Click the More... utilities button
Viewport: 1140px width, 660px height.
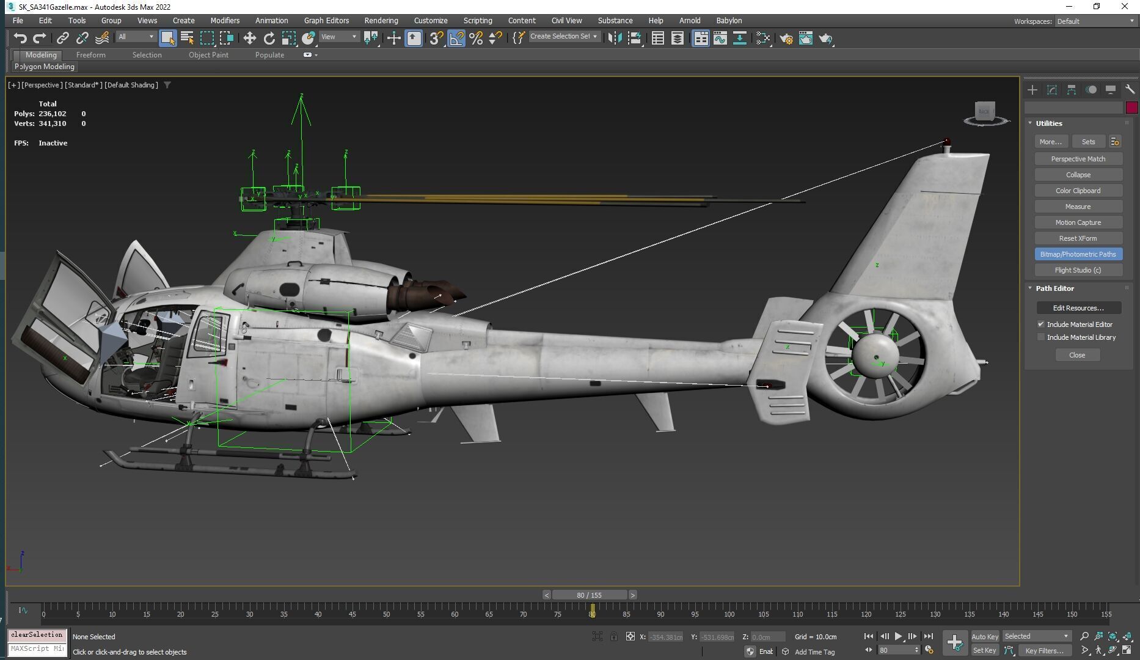click(x=1051, y=142)
